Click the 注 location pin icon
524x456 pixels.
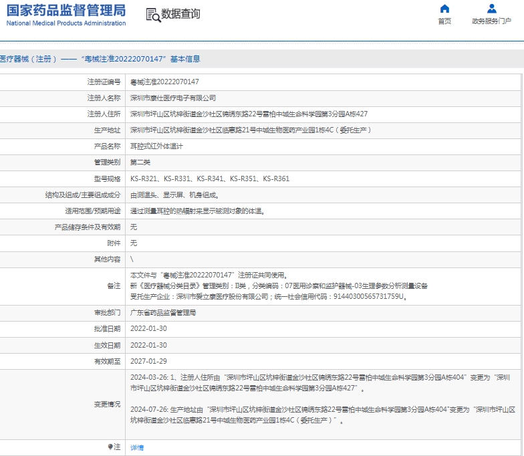[x=110, y=447]
